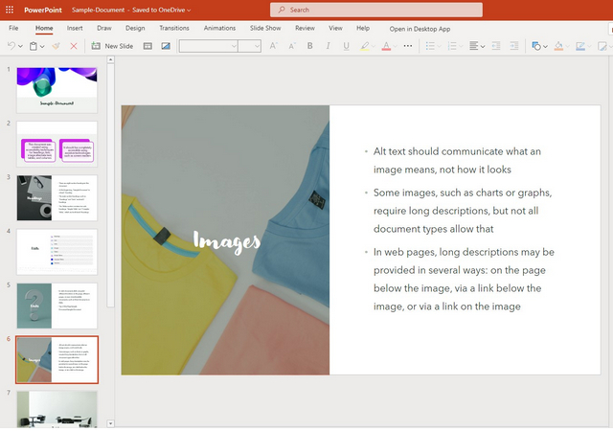
Task: Click Increase Font Size icon
Action: pos(273,46)
